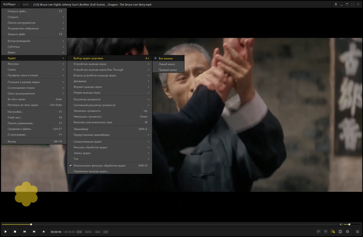Open the PotPlayer main menu dropdown
Viewport: 363px width, 237px height.
(x=11, y=4)
